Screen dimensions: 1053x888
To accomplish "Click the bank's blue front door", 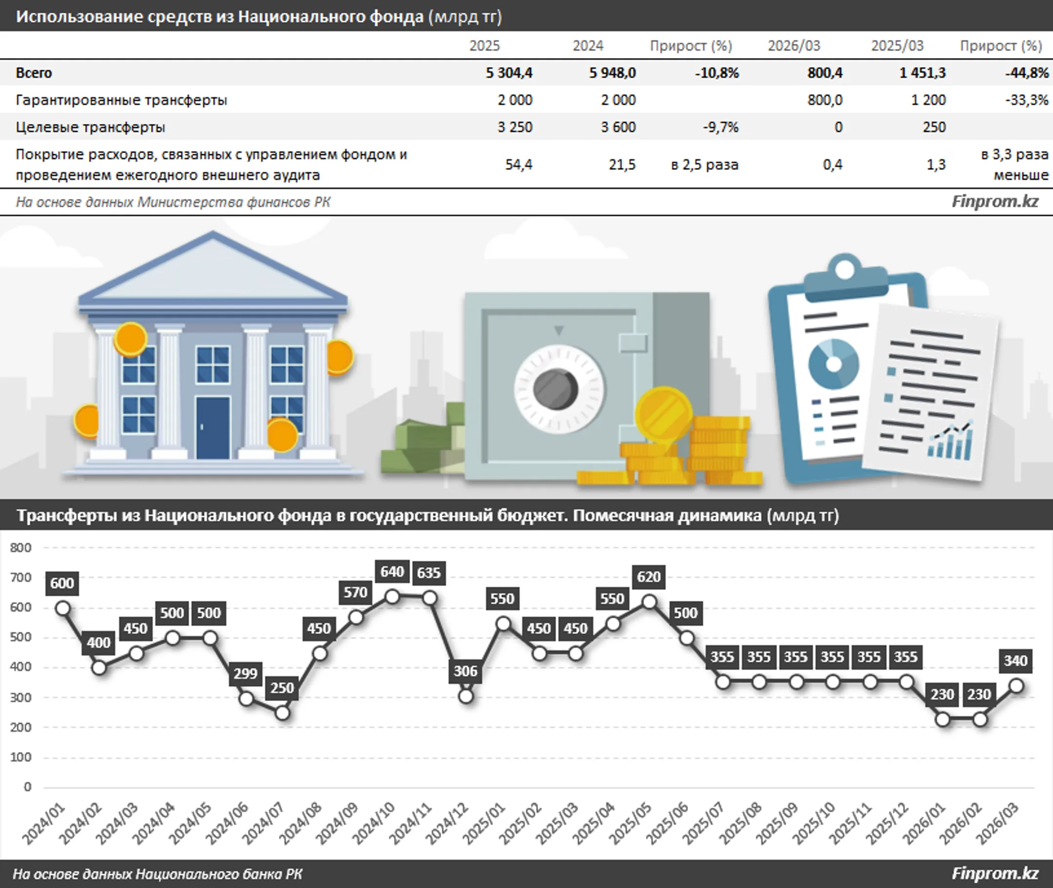I will click(x=213, y=427).
